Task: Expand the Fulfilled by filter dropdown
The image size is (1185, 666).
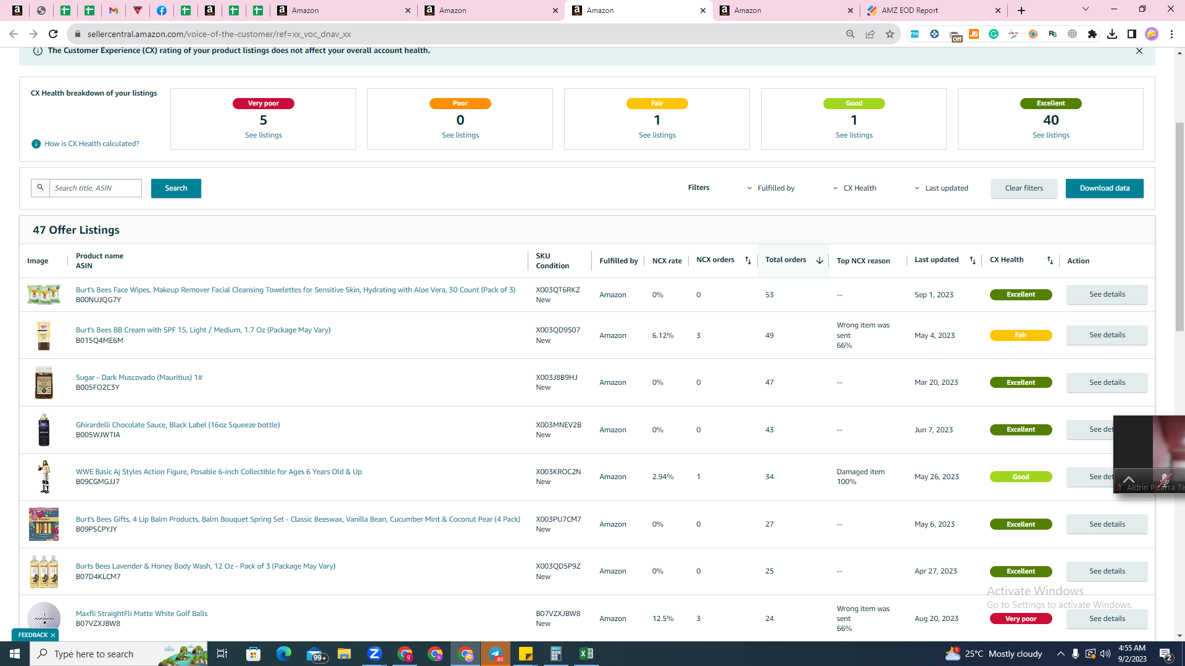Action: 771,188
